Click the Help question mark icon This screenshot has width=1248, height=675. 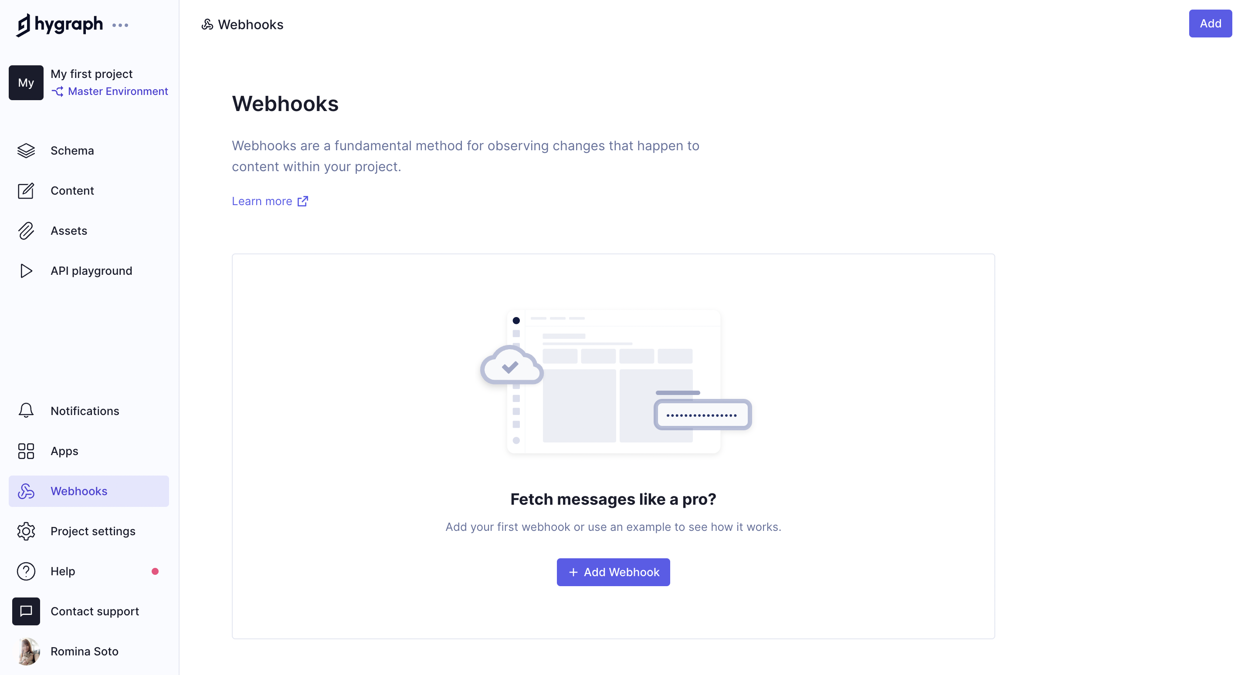tap(25, 571)
